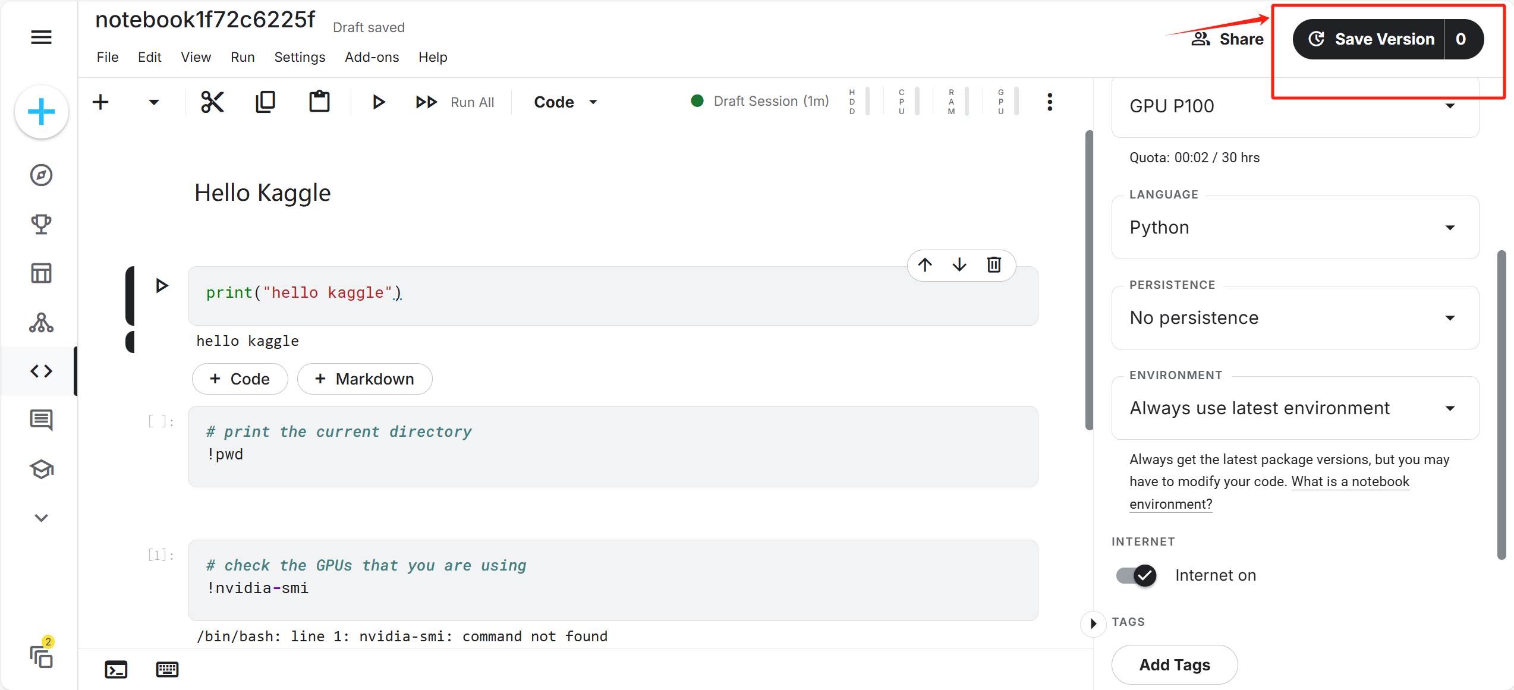Open the Python language dropdown
This screenshot has width=1514, height=690.
point(1295,228)
